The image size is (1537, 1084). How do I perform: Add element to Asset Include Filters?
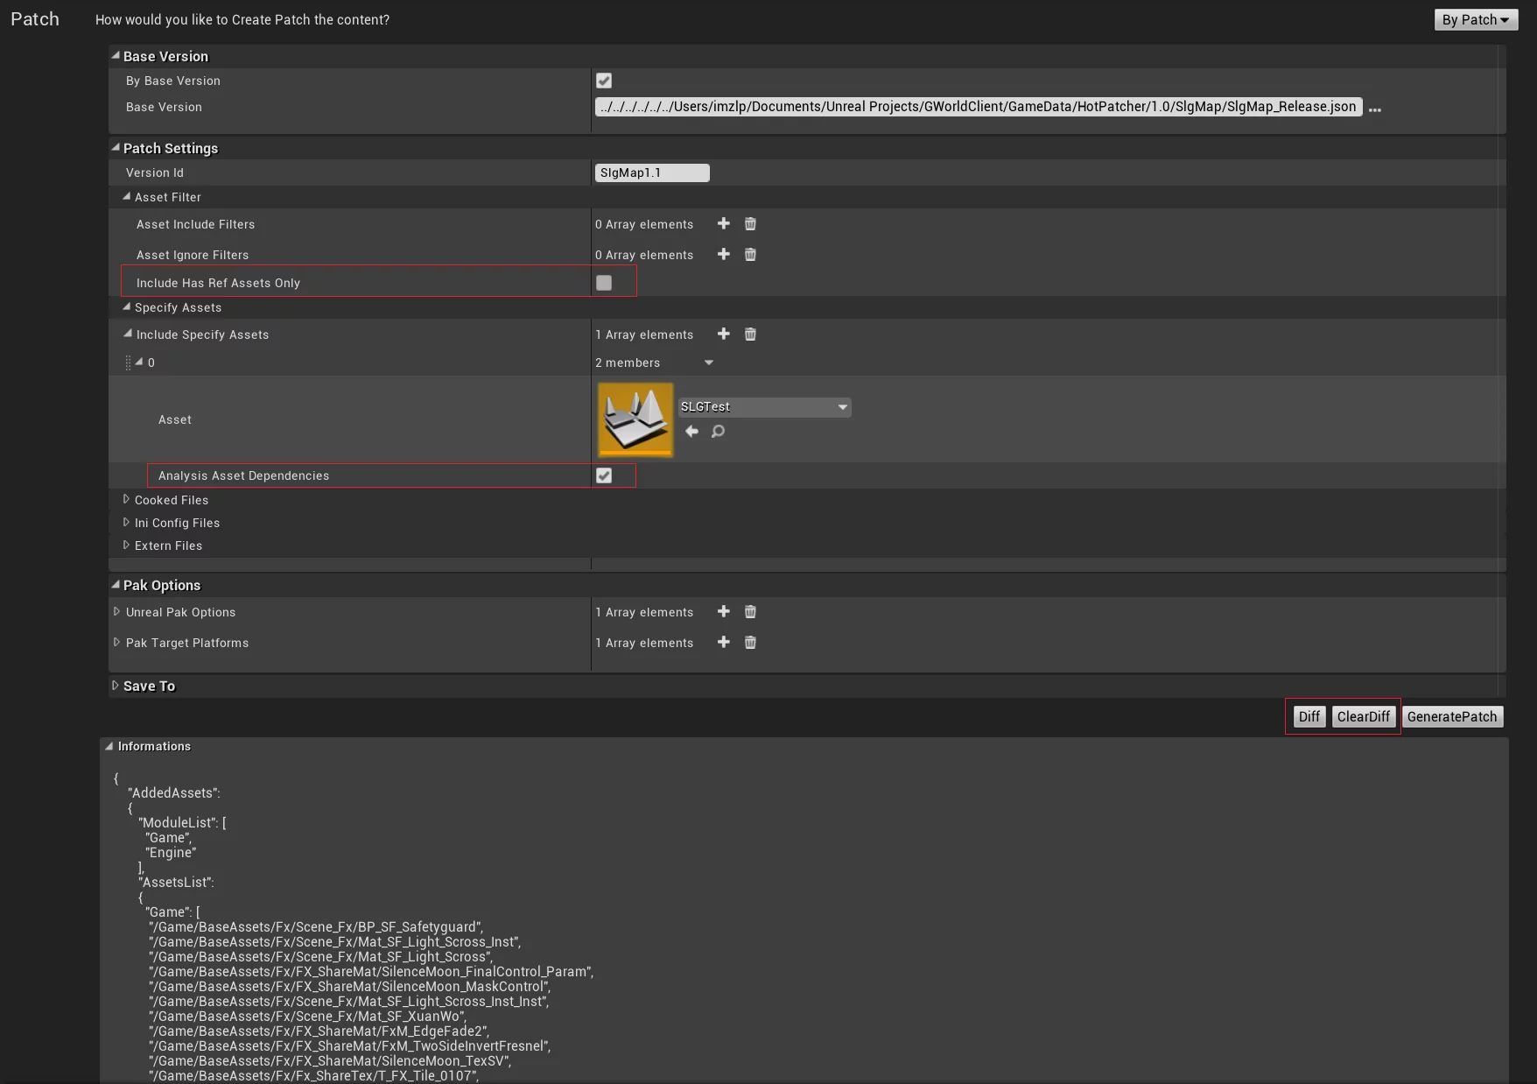[723, 224]
